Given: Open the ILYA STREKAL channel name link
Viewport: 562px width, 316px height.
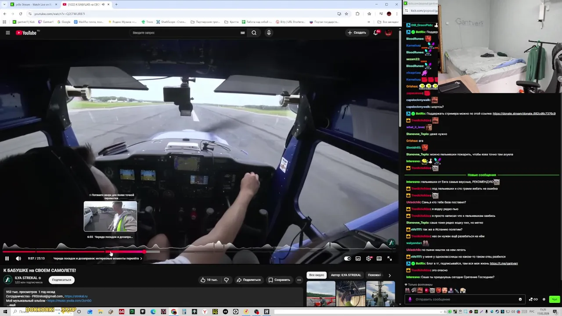Looking at the screenshot, I should [26, 278].
